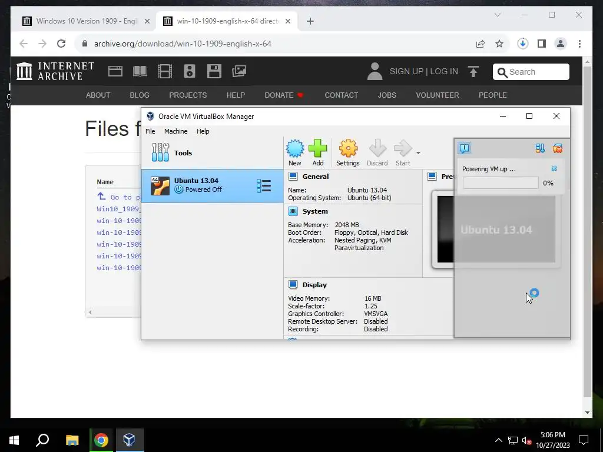Open the tab search dropdown arrow
This screenshot has height=452, width=603.
[x=497, y=15]
